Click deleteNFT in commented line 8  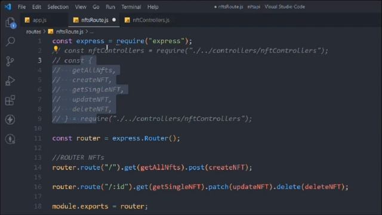pos(90,109)
